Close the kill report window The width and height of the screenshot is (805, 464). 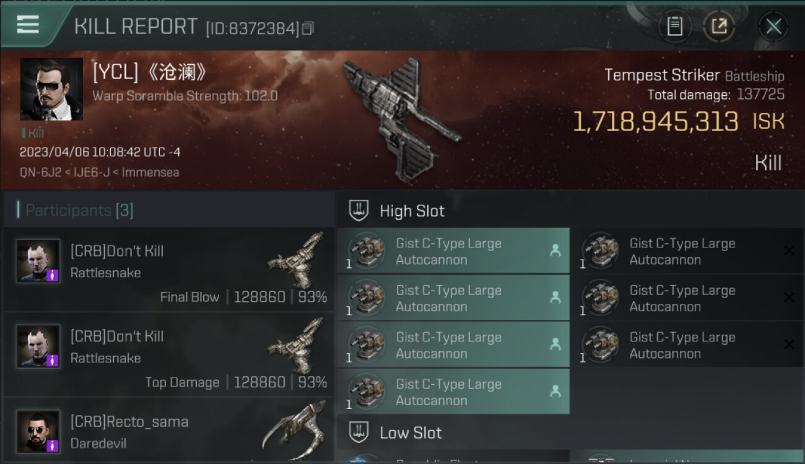point(773,26)
